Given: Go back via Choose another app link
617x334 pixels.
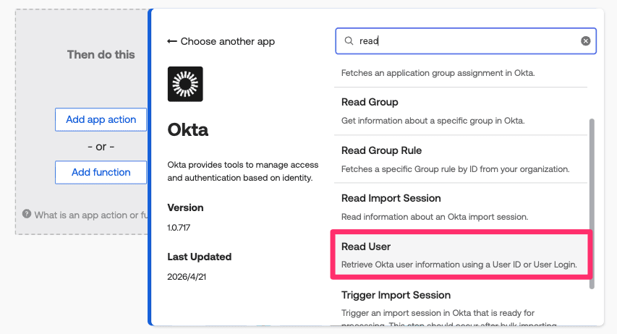Looking at the screenshot, I should [227, 41].
